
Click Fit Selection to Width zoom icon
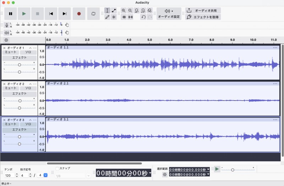click(x=137, y=11)
